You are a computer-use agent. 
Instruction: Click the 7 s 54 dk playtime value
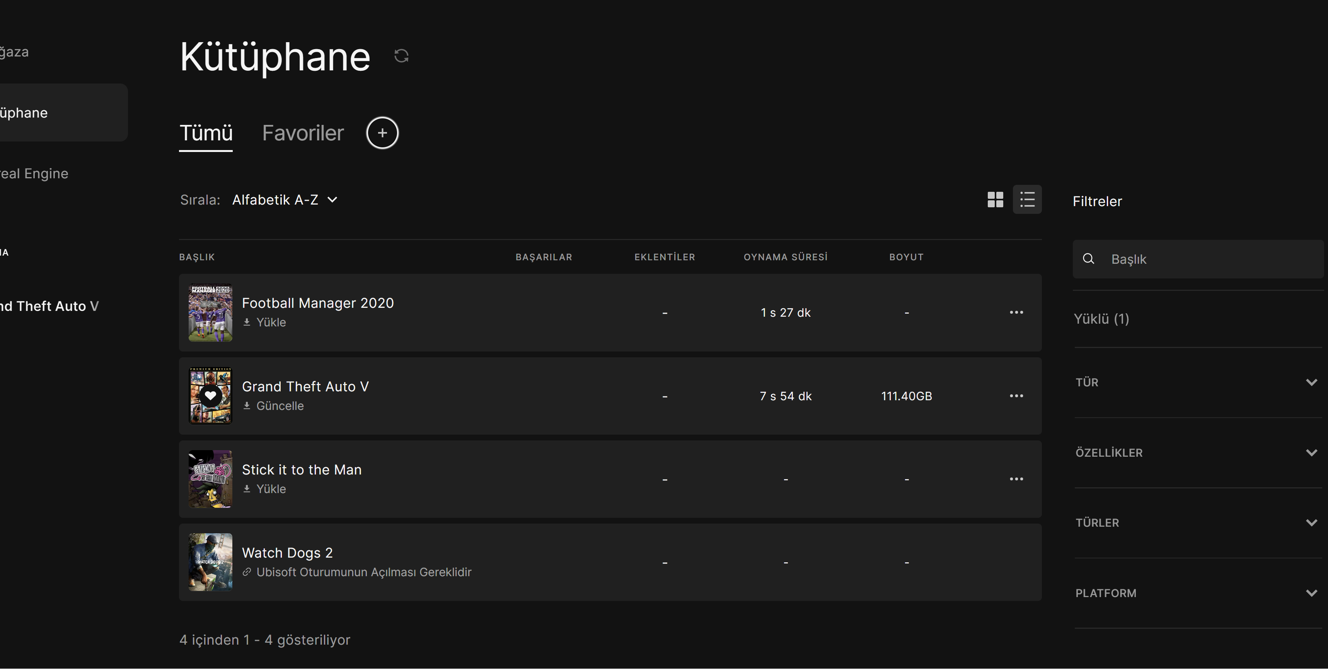(x=786, y=396)
